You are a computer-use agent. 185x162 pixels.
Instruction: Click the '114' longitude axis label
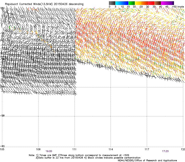(111, 149)
